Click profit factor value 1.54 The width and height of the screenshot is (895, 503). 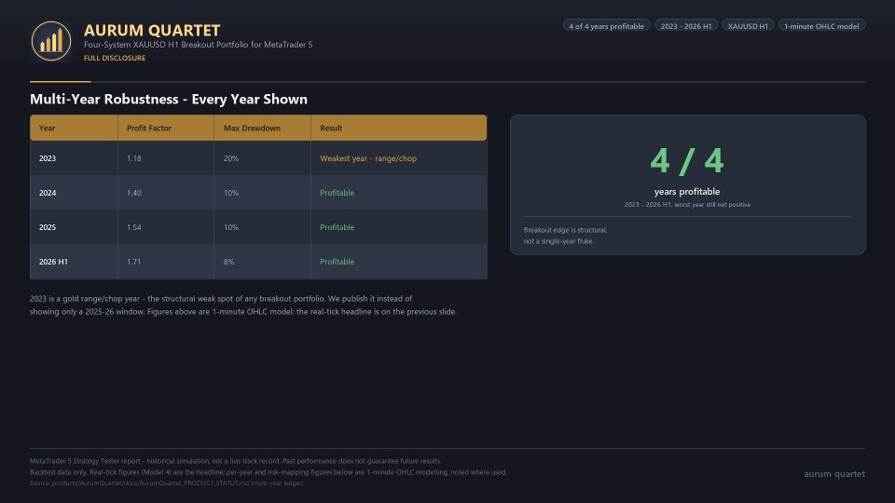click(133, 227)
